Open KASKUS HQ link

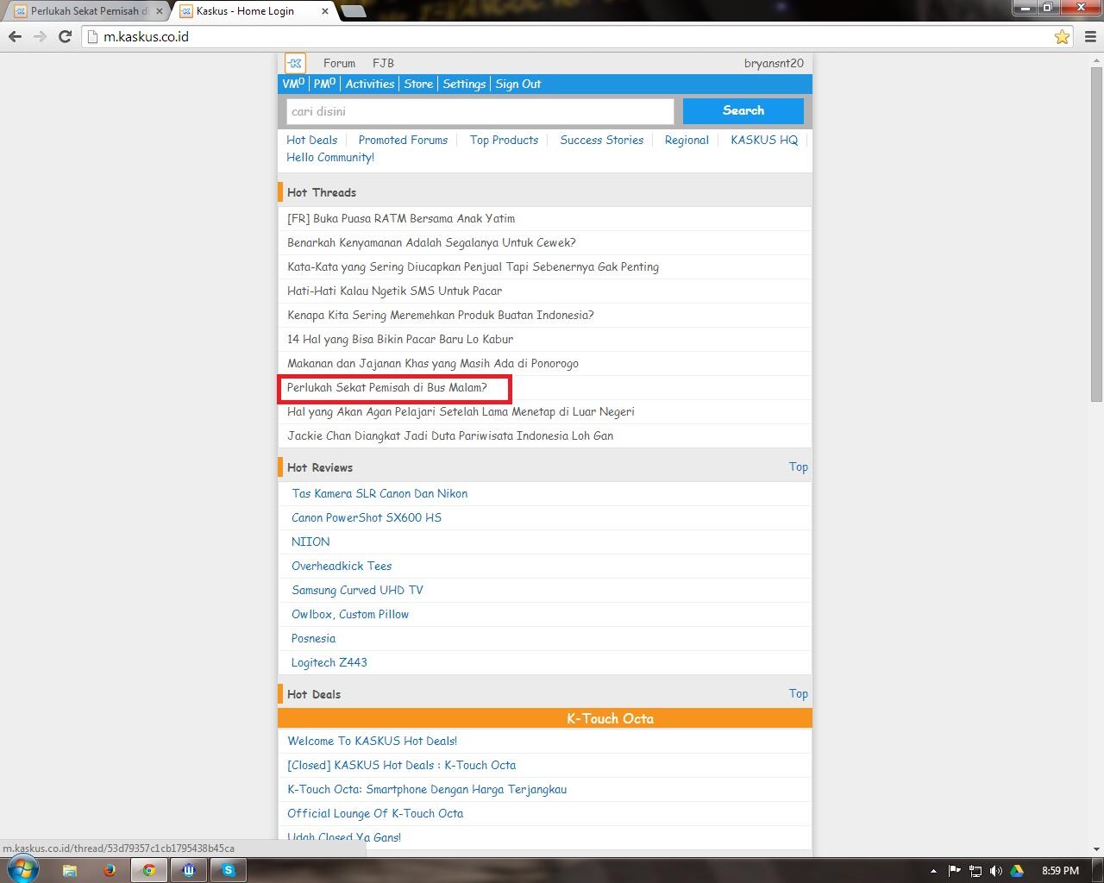(764, 140)
